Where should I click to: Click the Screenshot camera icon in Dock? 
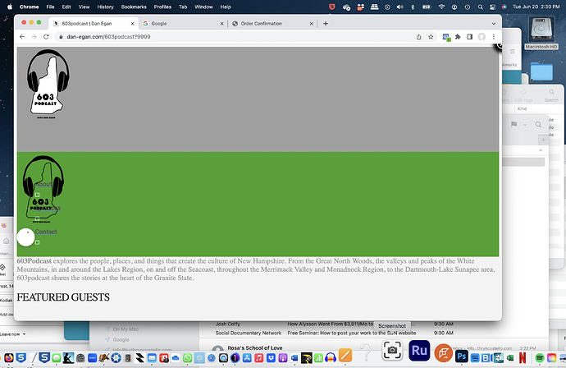393,351
